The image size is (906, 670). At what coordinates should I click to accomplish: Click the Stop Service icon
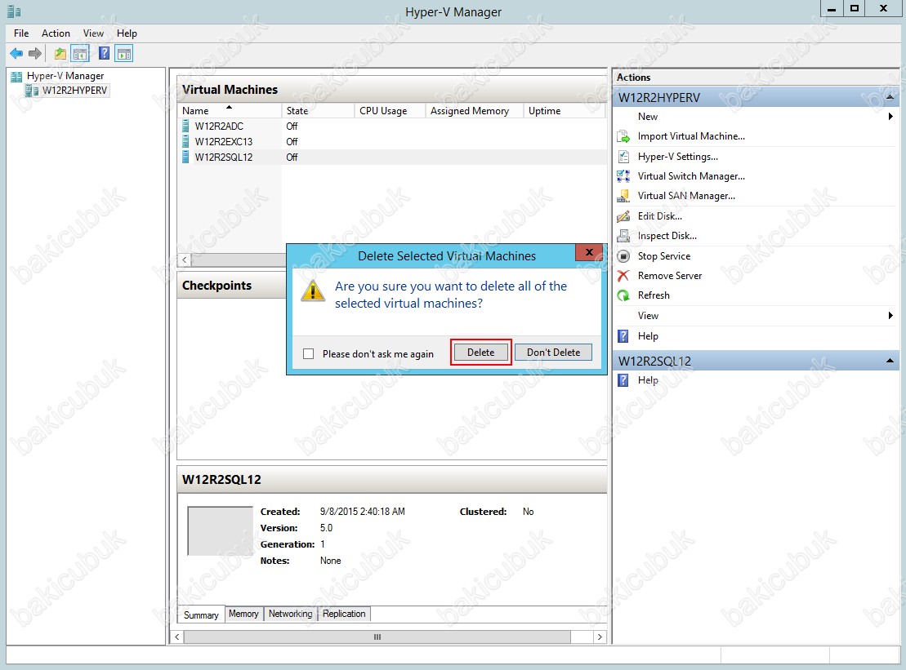[x=623, y=256]
